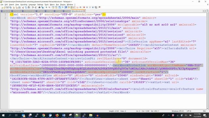Screen dimensions: 209x118
Task: Open the Tools menu
Action: coord(46,5)
